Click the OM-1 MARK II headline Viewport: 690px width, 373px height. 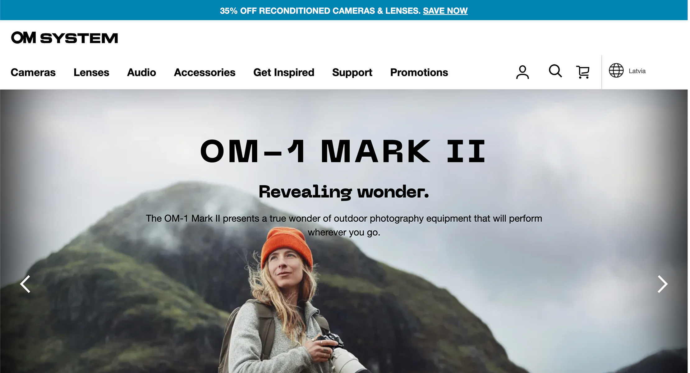tap(343, 151)
